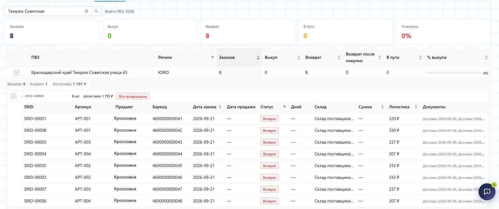Viewport: 499px width, 209px height.
Task: Sort the table by Возврат column
Action: [x=339, y=58]
